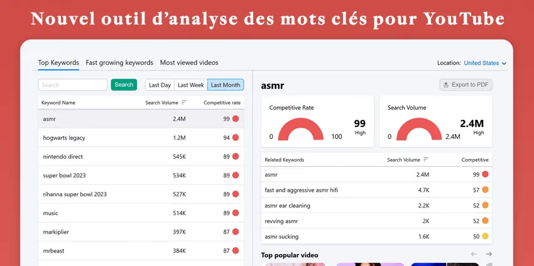Click the red competitive dot for asmr row

236,118
